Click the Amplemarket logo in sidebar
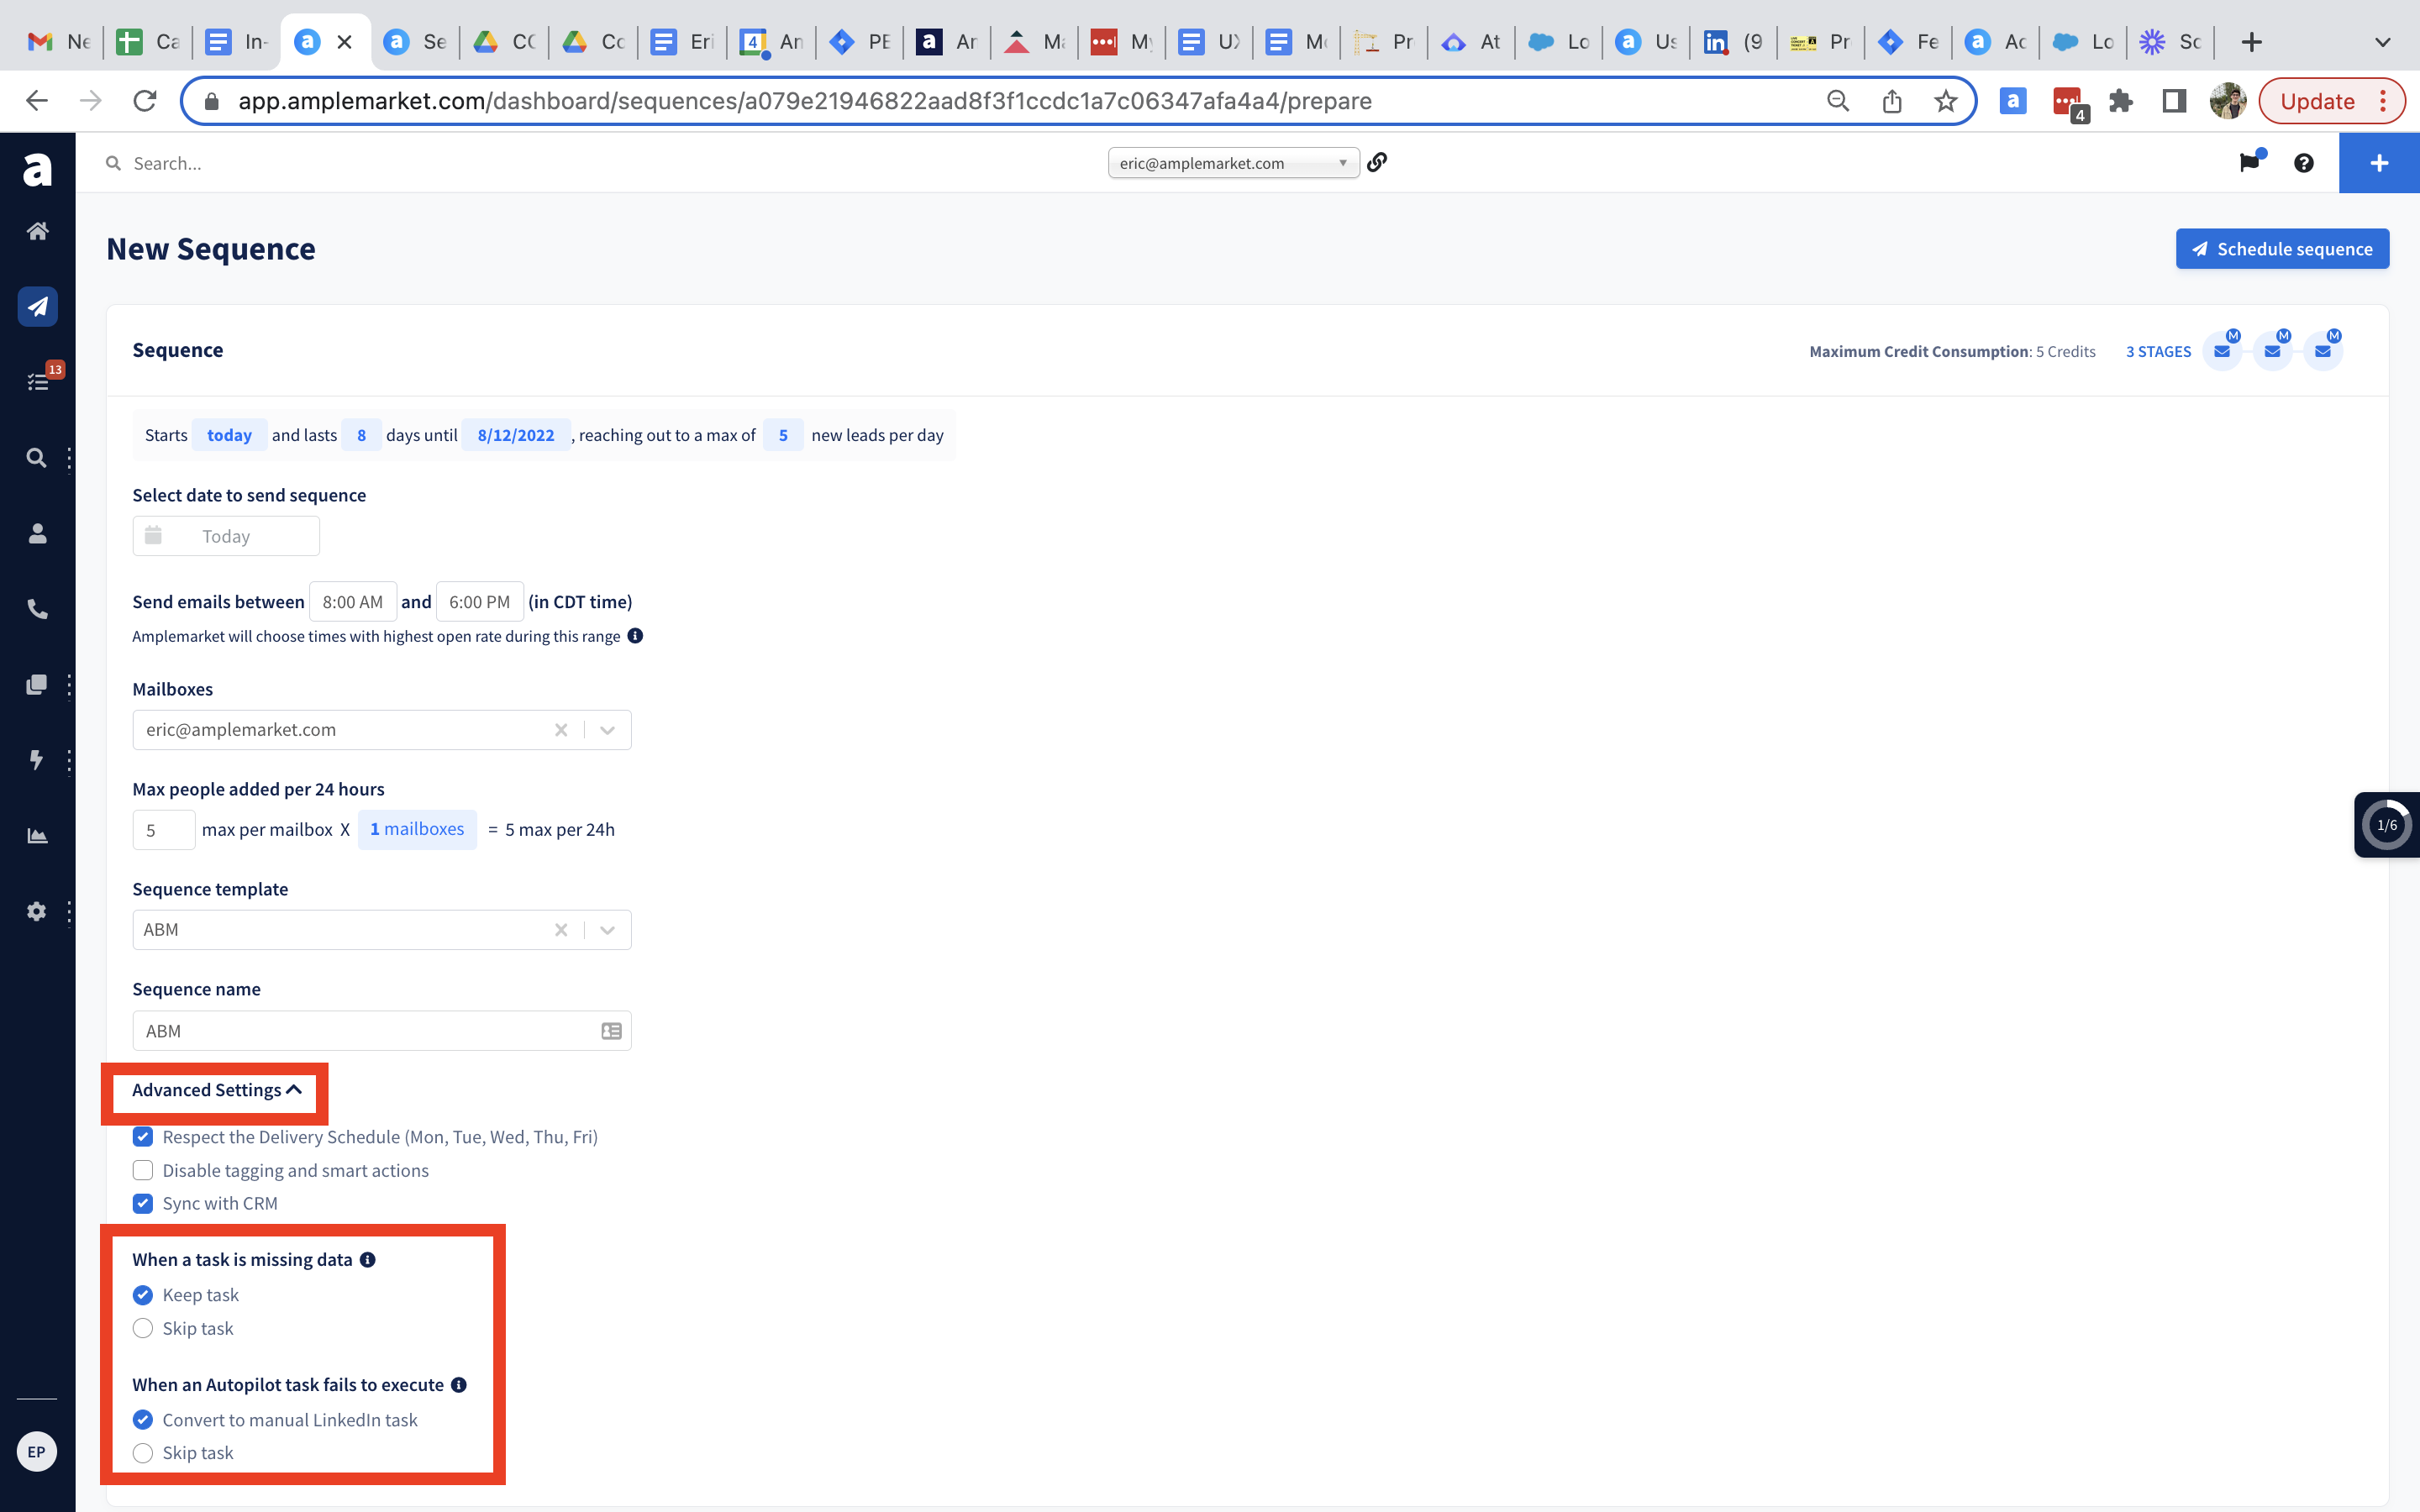2420x1512 pixels. [37, 169]
